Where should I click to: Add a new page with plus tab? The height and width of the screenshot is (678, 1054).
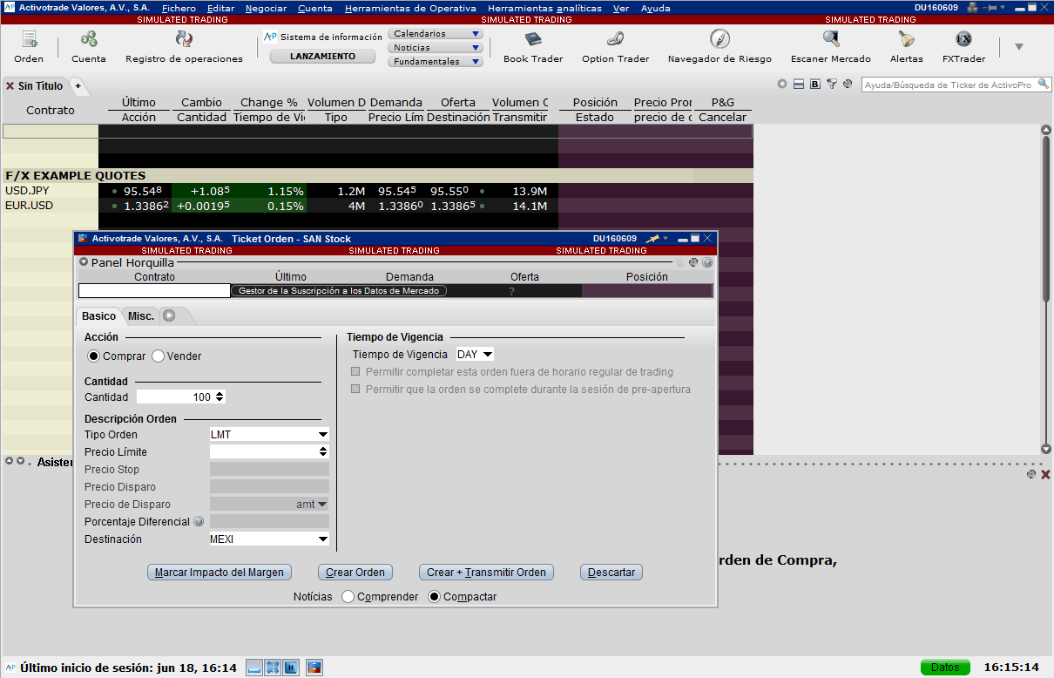(x=78, y=86)
